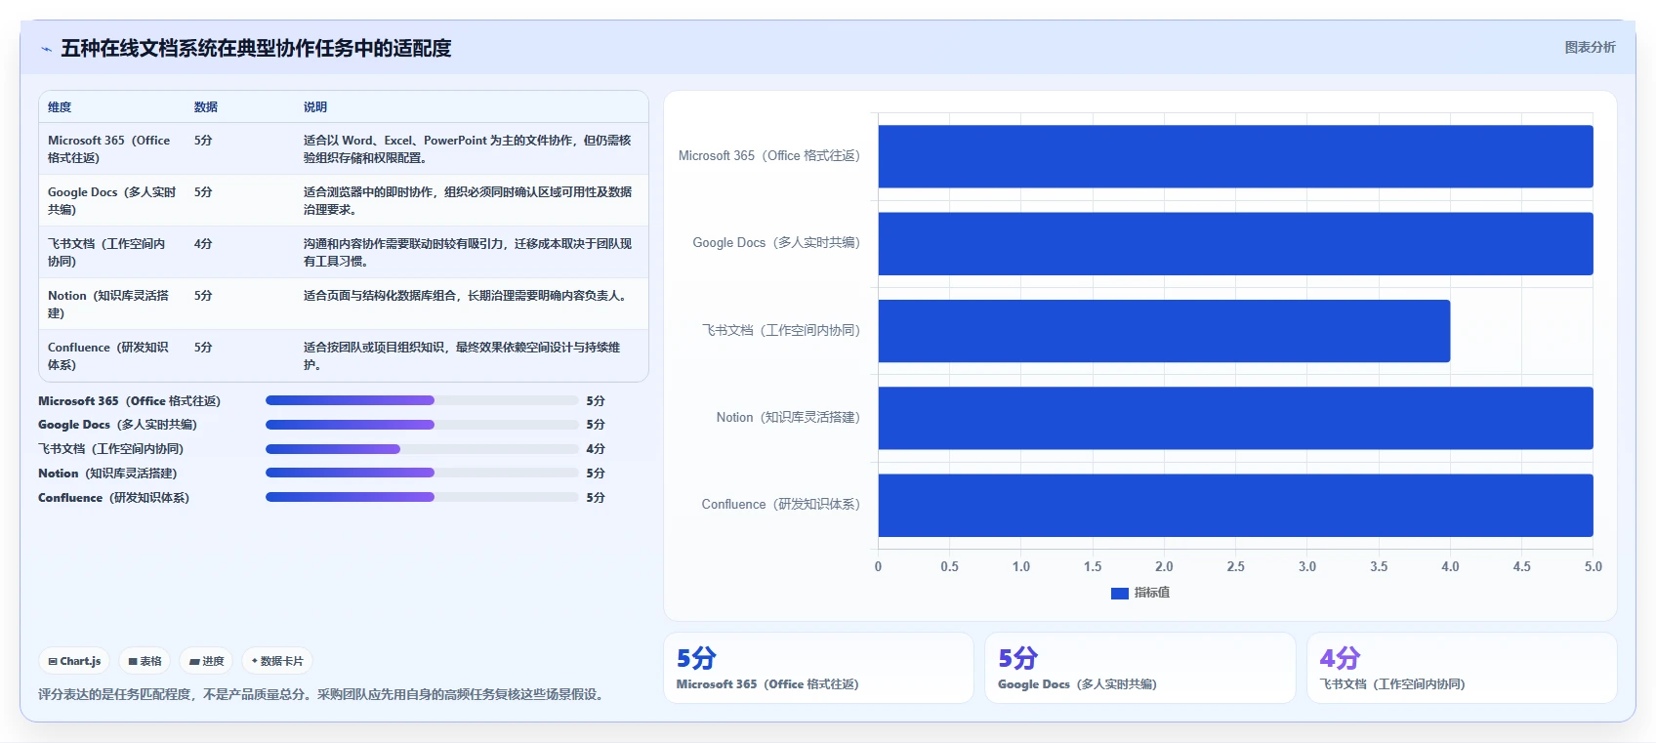This screenshot has height=743, width=1656.
Task: Click description starting 适合以 Word、Excel
Action: [x=467, y=148]
